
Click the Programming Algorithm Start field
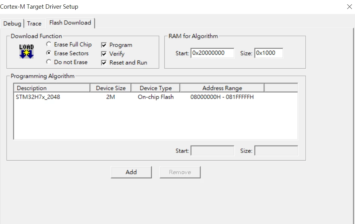[212, 151]
